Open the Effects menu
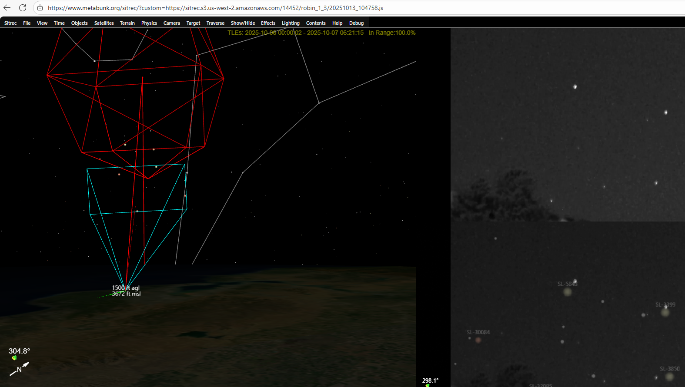Image resolution: width=685 pixels, height=387 pixels. click(x=268, y=23)
